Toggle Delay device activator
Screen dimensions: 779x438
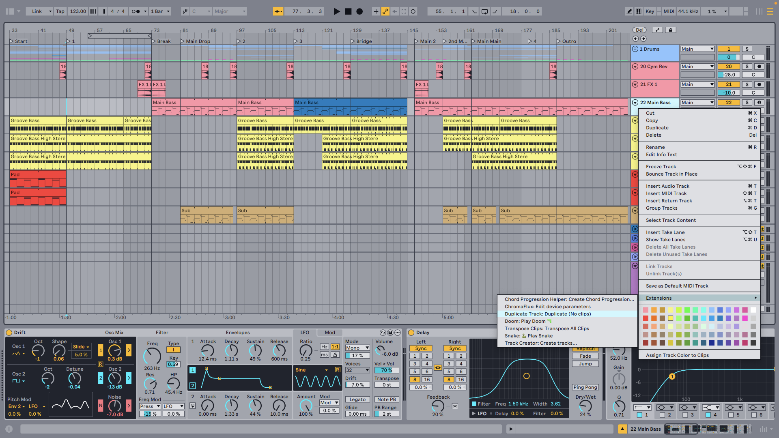point(411,333)
